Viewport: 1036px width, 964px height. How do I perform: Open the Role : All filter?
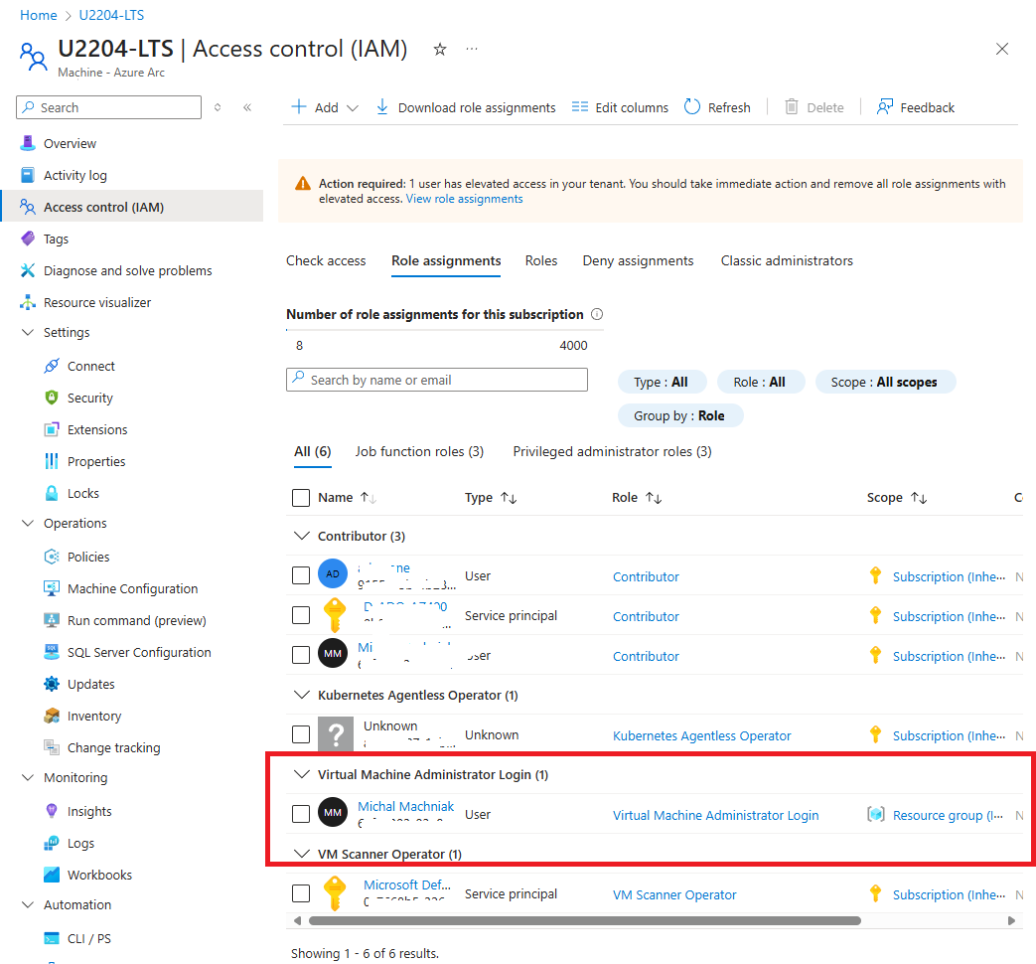click(x=760, y=383)
